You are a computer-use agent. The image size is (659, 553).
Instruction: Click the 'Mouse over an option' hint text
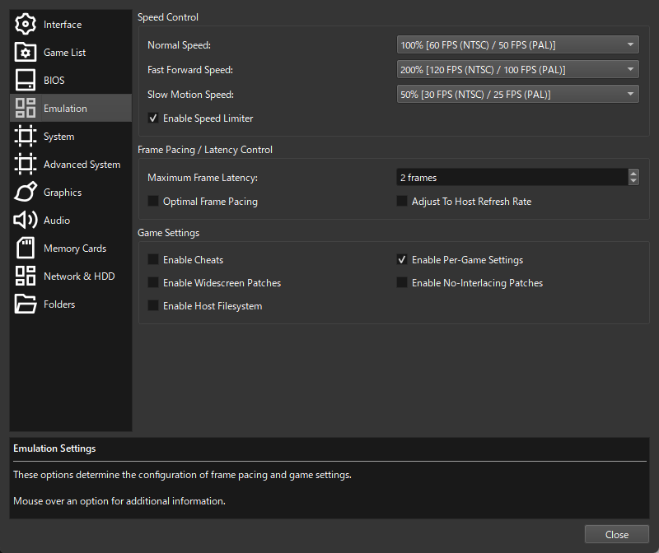point(119,501)
